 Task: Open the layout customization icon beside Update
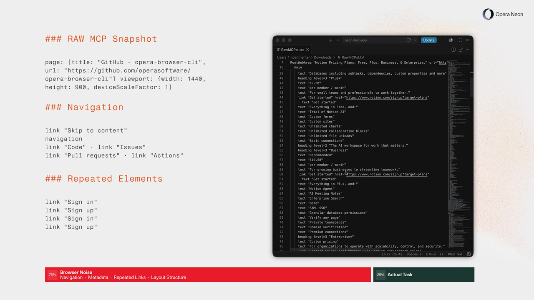451,40
